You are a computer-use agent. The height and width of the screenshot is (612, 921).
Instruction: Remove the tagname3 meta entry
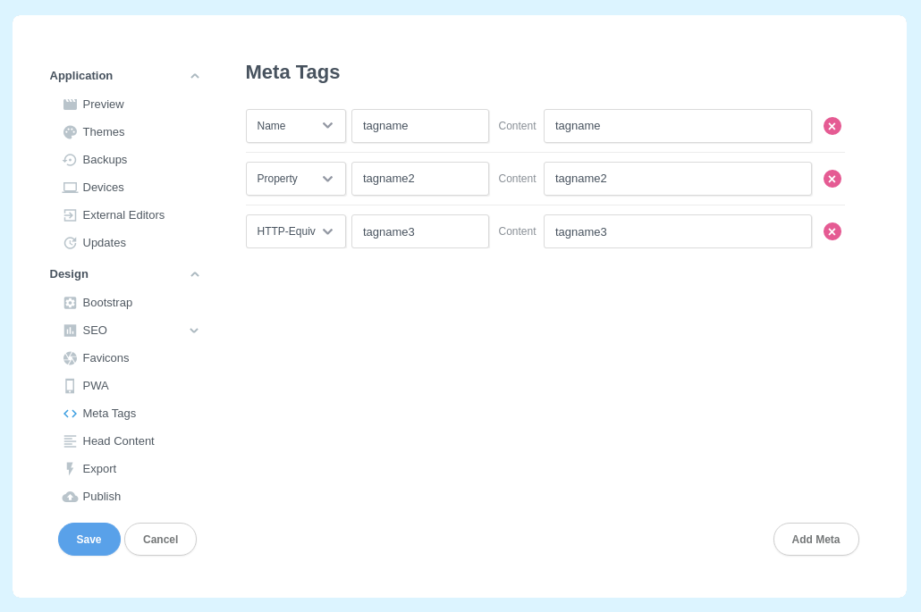tap(832, 231)
